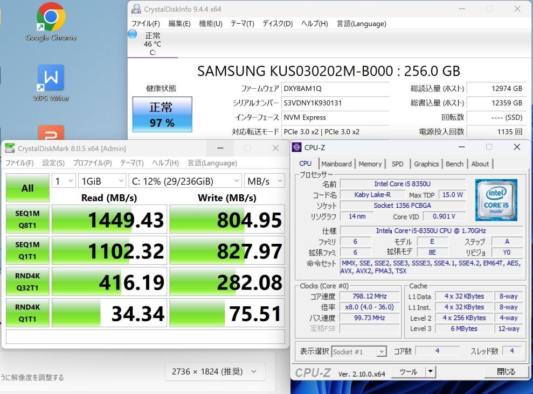The image size is (533, 394).
Task: Click SEQ1M Q8T1 read result 1449.43
Action: [x=109, y=219]
